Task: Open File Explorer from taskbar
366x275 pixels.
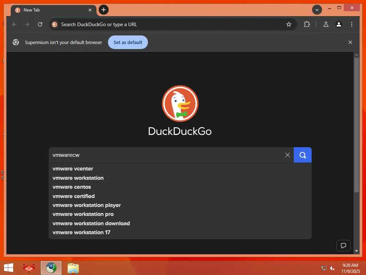Action: pyautogui.click(x=73, y=268)
